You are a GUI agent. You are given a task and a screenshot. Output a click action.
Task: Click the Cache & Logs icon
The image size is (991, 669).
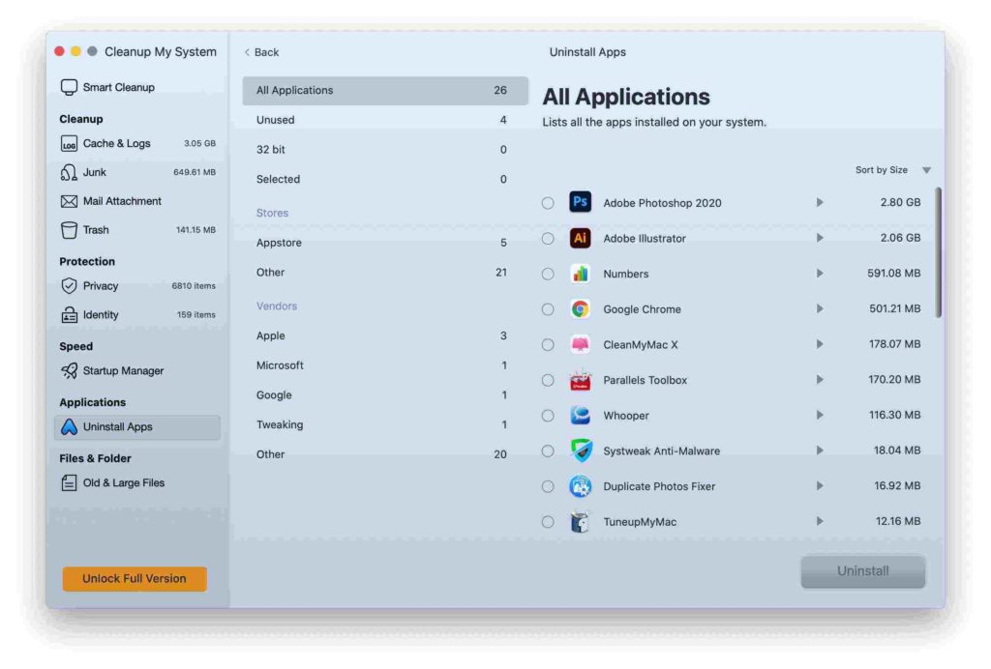click(69, 144)
